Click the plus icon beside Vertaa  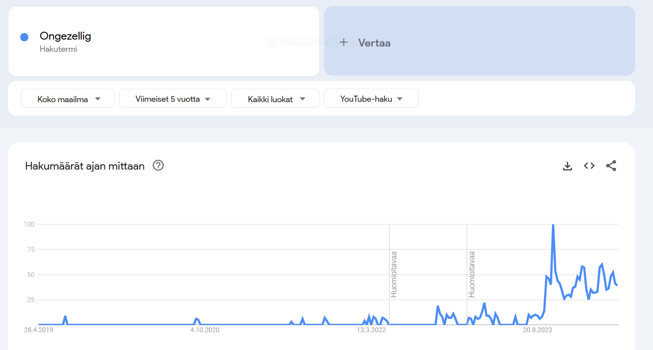point(344,42)
